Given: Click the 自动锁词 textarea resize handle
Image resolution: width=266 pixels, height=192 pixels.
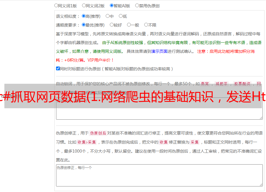Looking at the screenshot, I should pos(261,118).
